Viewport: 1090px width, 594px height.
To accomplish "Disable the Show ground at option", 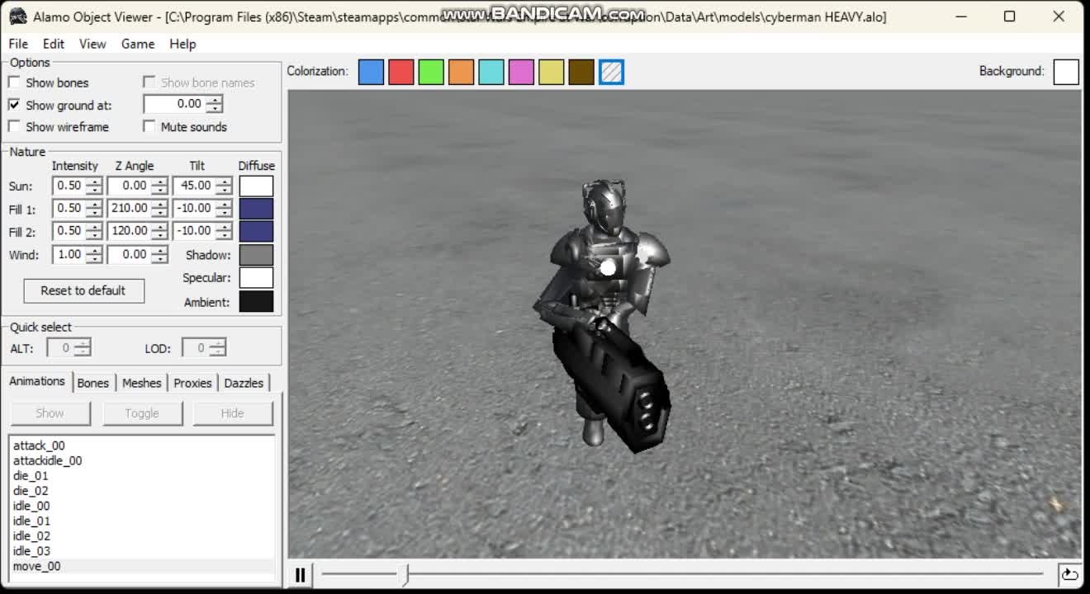I will (14, 105).
